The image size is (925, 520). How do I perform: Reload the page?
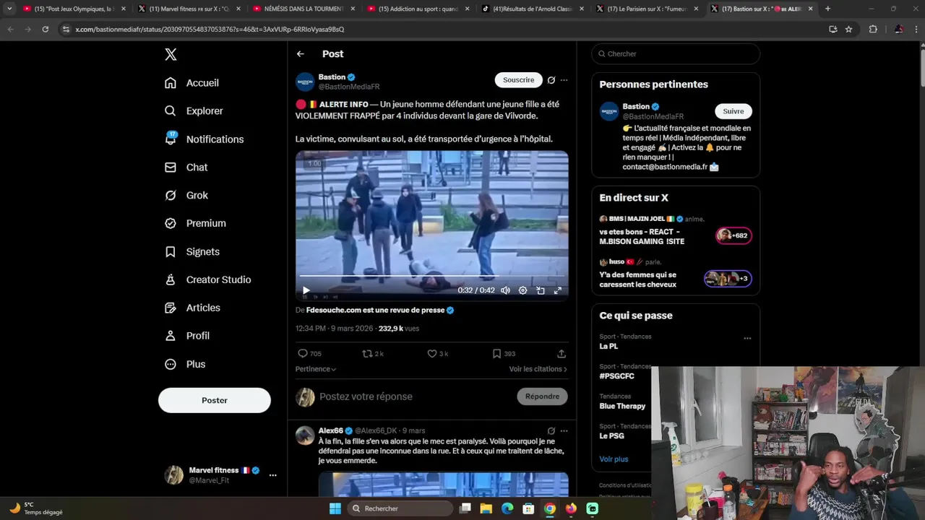click(45, 30)
